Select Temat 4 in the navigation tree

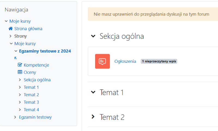tap(31, 110)
